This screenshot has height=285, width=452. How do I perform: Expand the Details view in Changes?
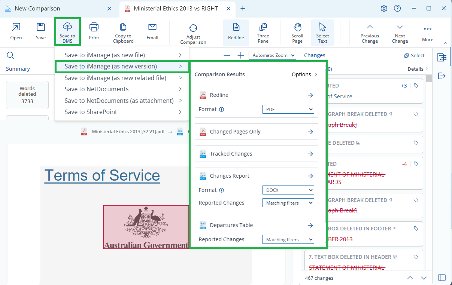(418, 69)
